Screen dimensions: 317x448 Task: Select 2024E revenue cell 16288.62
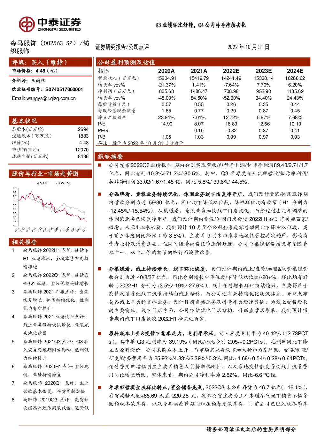(295, 78)
